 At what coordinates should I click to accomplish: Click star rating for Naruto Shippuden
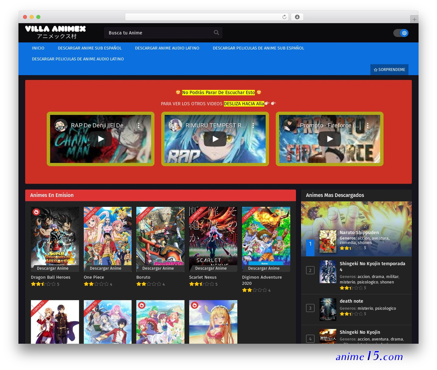pyautogui.click(x=351, y=248)
